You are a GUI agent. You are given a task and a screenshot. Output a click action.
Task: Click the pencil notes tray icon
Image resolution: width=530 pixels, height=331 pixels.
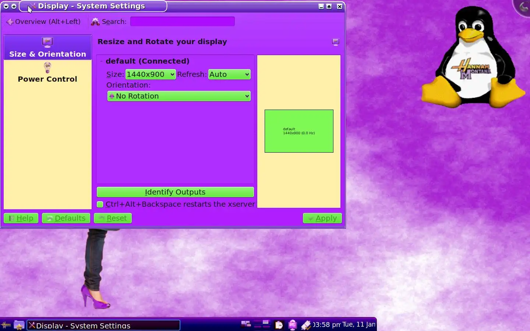tap(306, 325)
